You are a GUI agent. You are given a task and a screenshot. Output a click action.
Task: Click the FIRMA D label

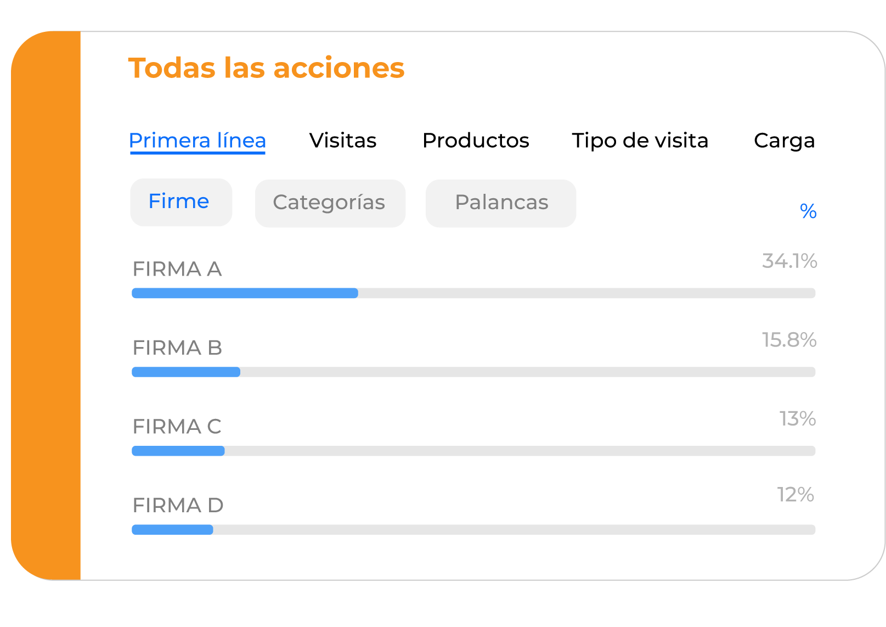click(x=178, y=505)
